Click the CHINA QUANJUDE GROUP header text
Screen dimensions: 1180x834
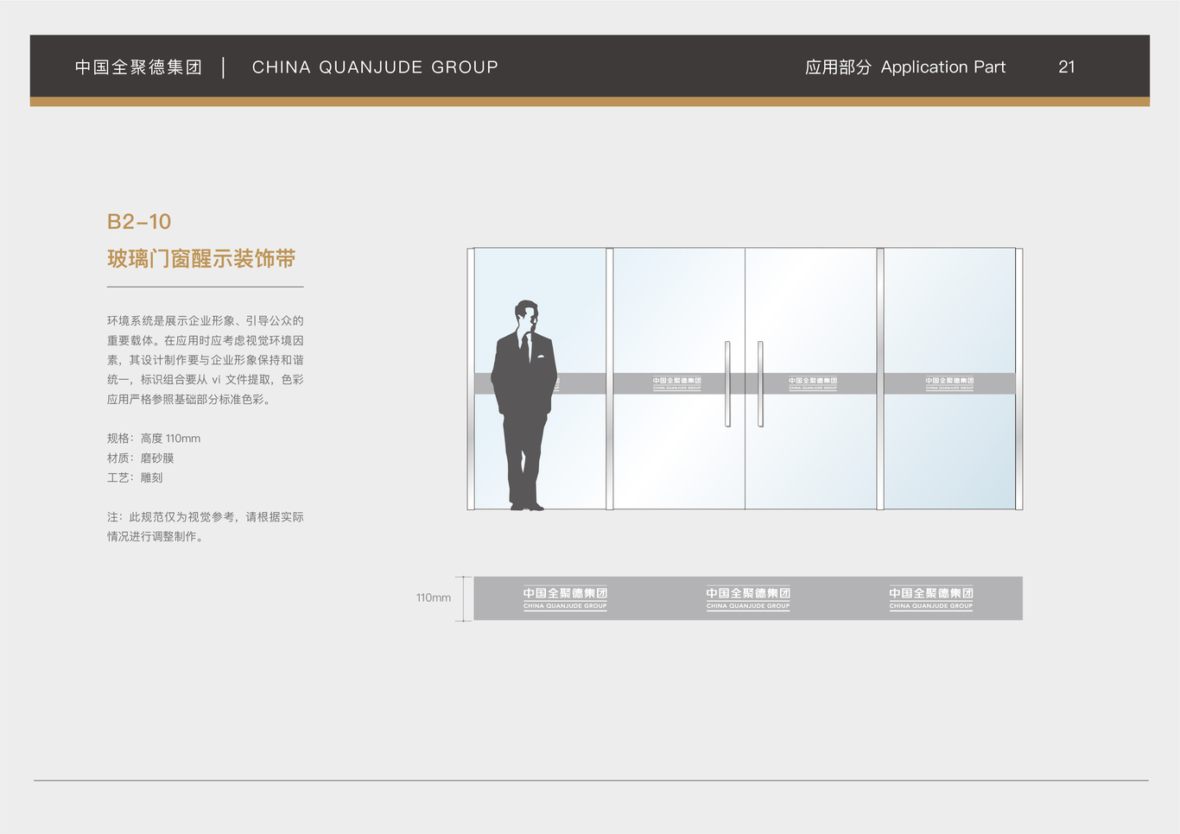[375, 67]
